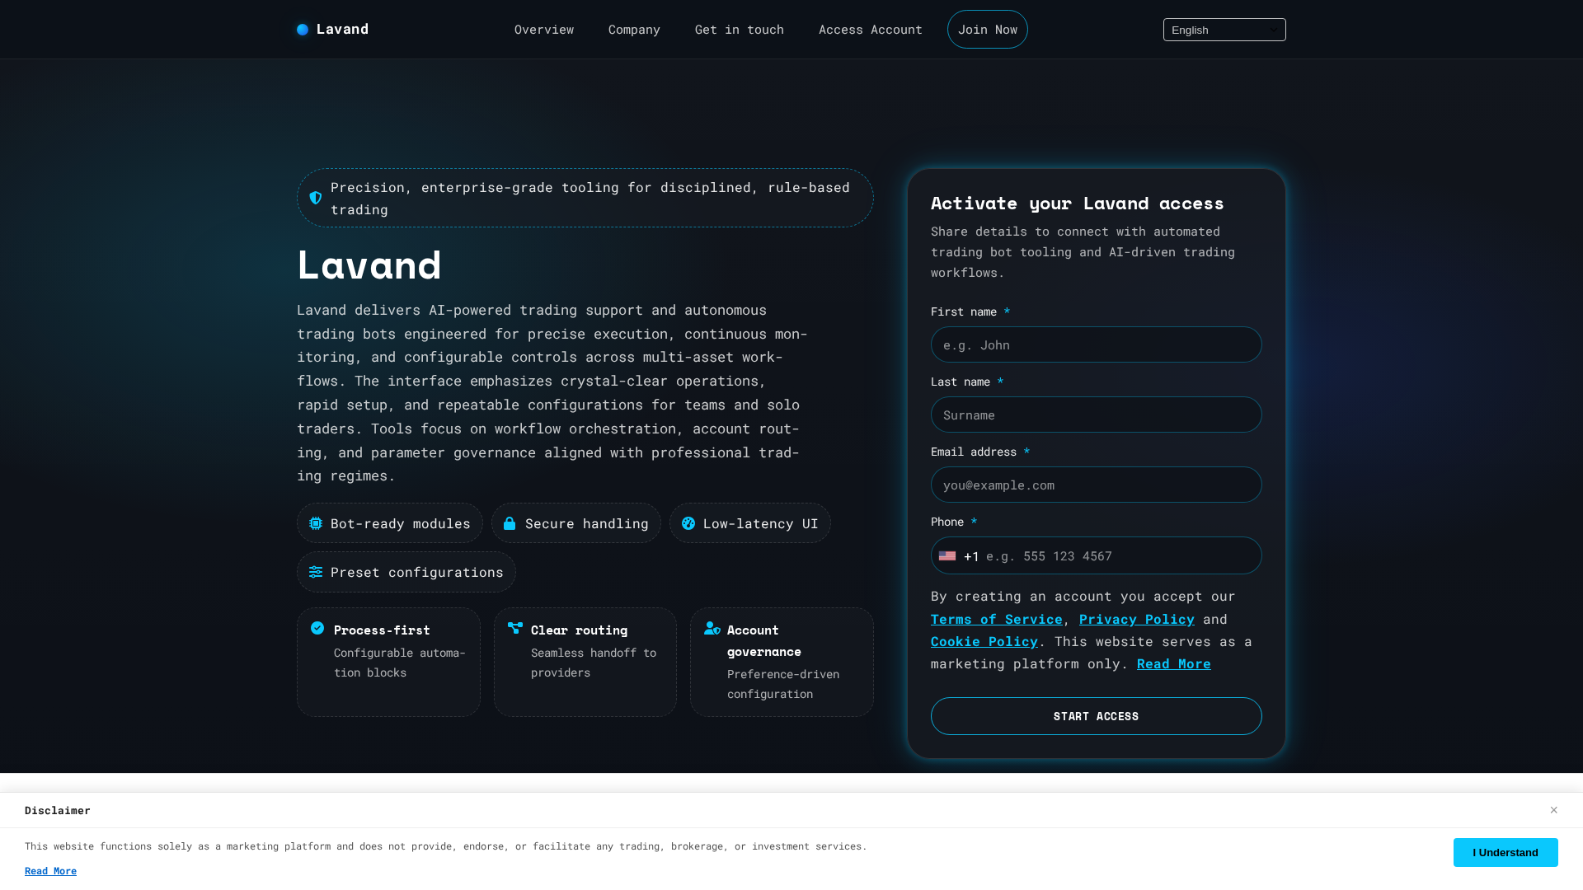
Task: Click Read More in the Disclaimer banner
Action: tap(50, 871)
